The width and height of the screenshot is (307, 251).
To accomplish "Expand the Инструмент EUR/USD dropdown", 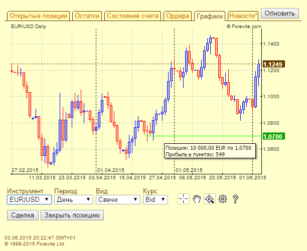I will coord(30,199).
